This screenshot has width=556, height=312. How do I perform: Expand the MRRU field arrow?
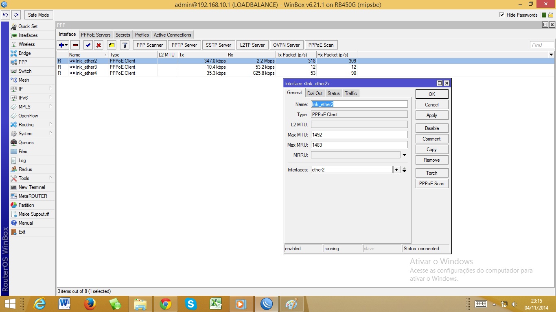pos(404,155)
